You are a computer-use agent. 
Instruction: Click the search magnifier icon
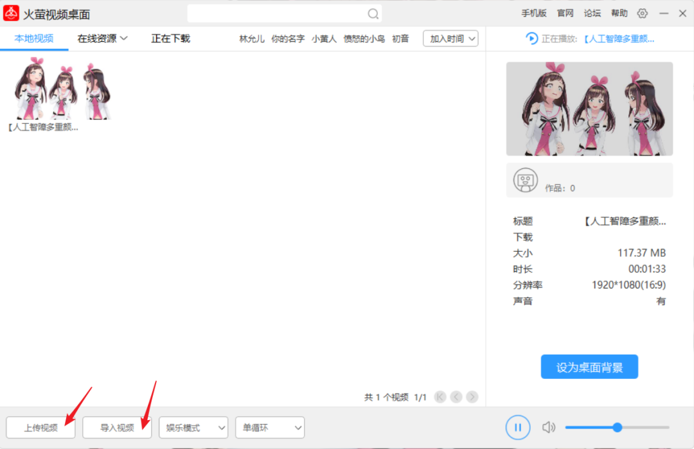[x=373, y=14]
